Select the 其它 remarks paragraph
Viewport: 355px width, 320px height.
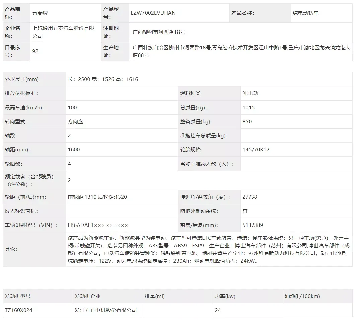[x=209, y=249]
